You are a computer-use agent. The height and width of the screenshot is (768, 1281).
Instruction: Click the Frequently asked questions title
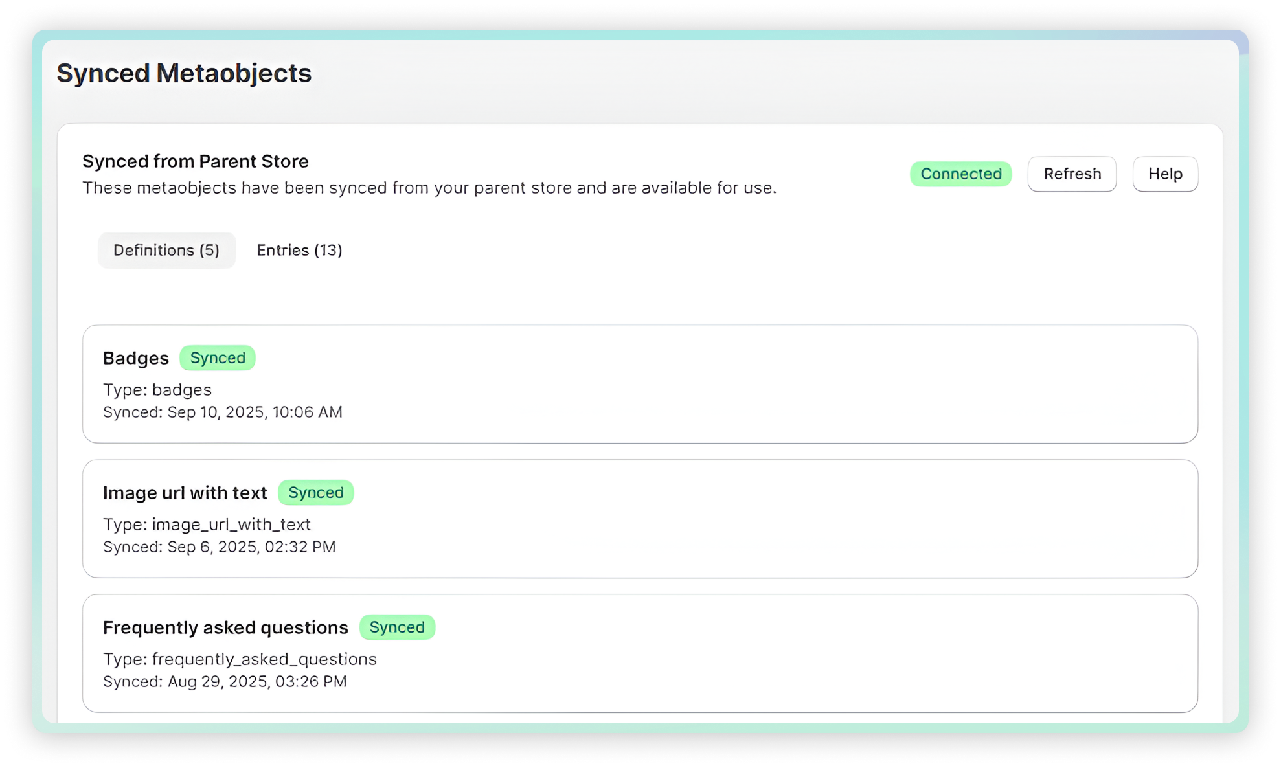click(225, 627)
